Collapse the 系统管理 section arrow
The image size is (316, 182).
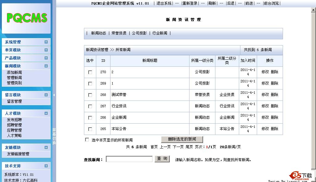(x=46, y=42)
